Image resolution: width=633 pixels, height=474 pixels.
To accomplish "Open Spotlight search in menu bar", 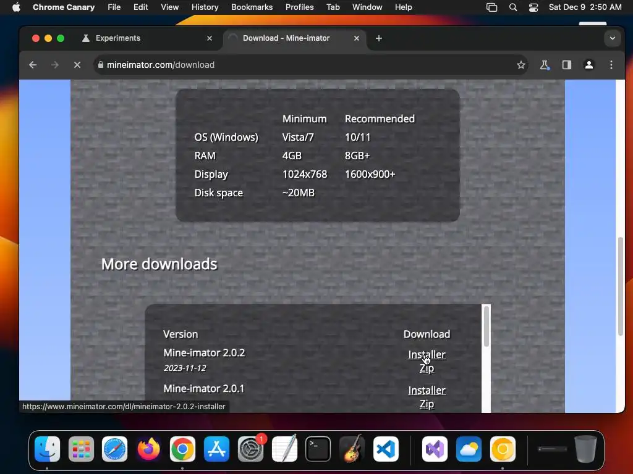I will point(512,7).
